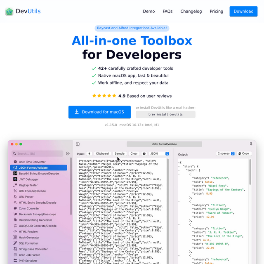Click Raycast and Alfred Integrations banner
This screenshot has height=264, width=264.
[132, 28]
